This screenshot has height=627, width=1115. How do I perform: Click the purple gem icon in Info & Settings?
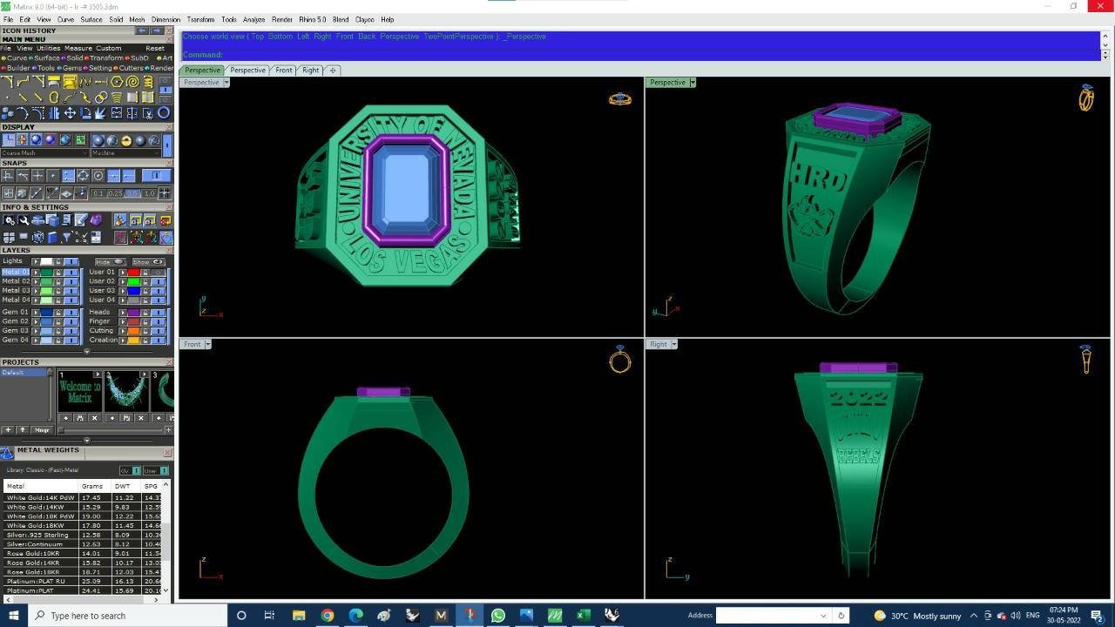pyautogui.click(x=96, y=220)
